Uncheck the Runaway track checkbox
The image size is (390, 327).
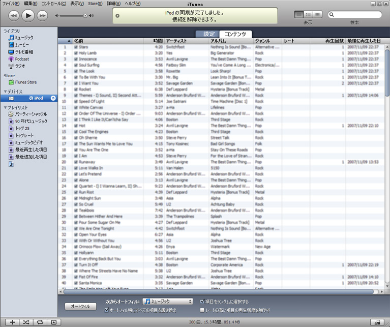coord(76,162)
